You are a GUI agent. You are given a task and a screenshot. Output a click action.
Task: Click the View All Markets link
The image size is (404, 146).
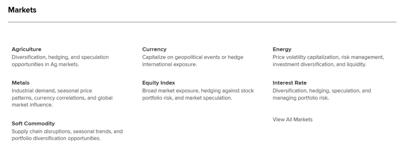tap(292, 120)
